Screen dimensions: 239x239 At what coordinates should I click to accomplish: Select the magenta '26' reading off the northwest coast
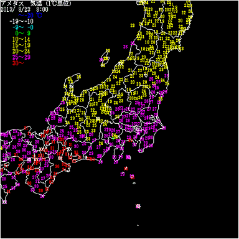coord(125,47)
